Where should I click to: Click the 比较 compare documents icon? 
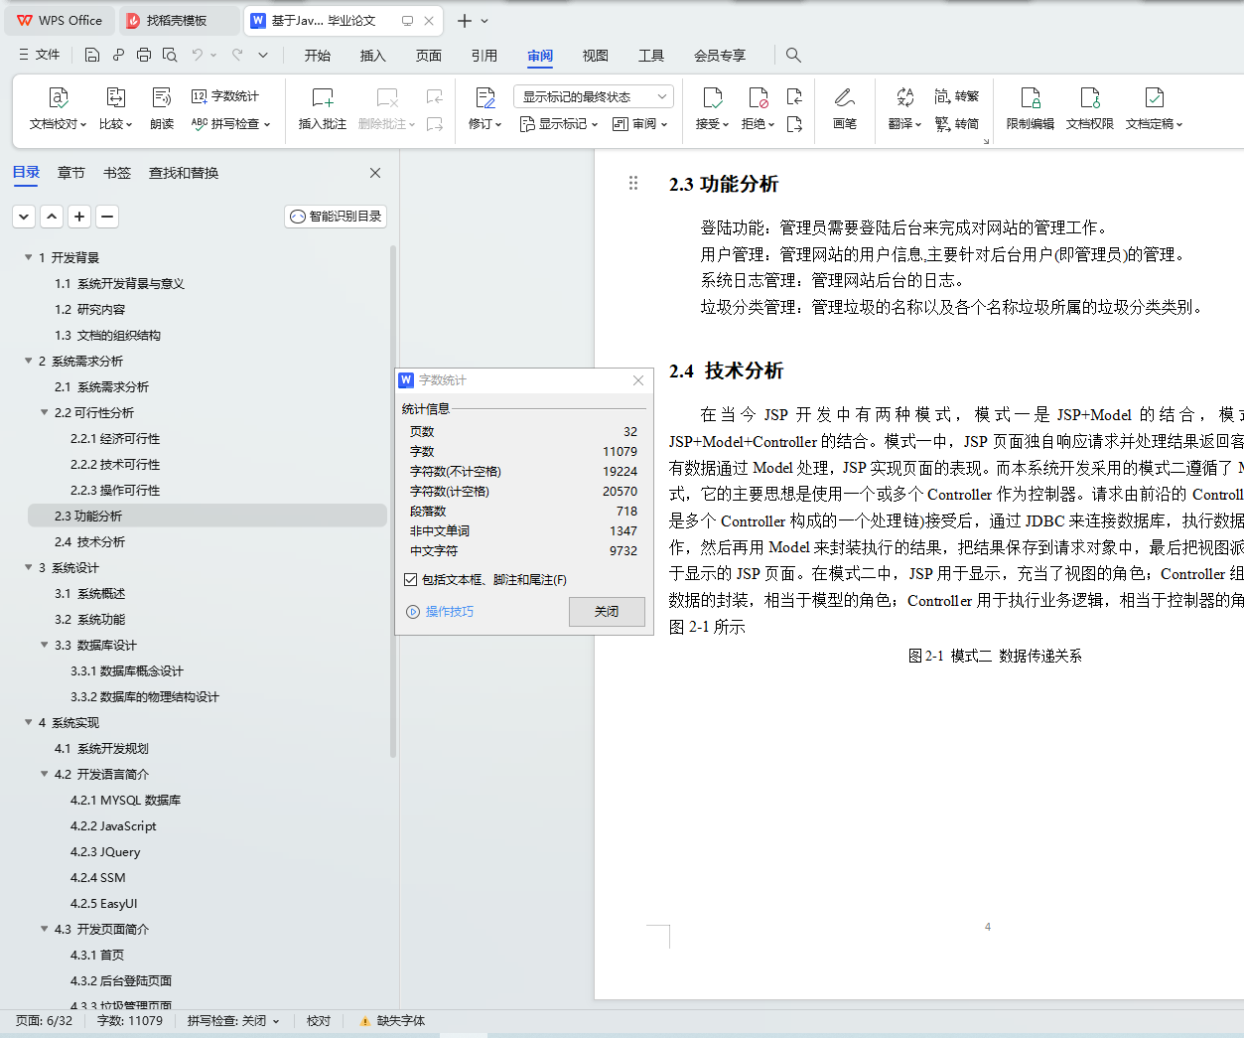(x=115, y=97)
